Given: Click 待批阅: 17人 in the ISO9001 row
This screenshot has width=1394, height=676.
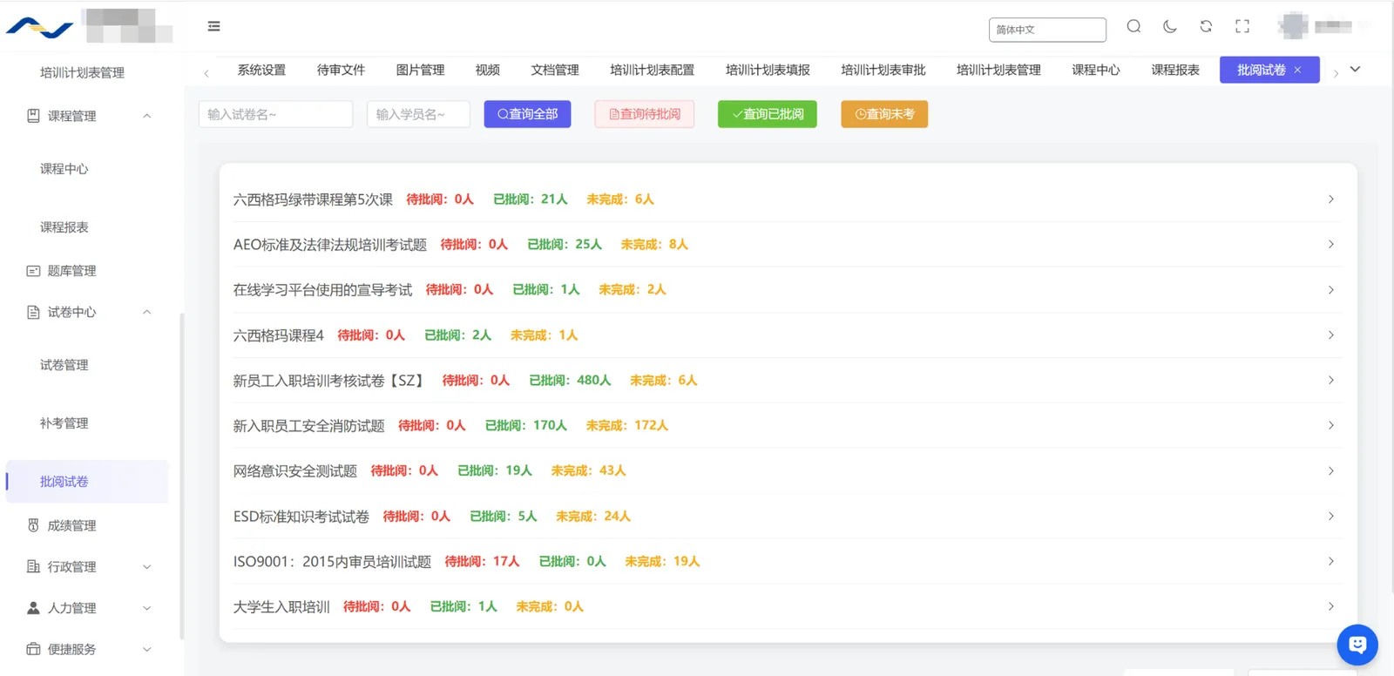Looking at the screenshot, I should point(482,562).
